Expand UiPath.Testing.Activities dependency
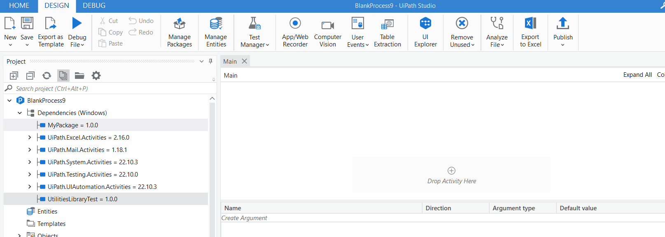 click(30, 174)
